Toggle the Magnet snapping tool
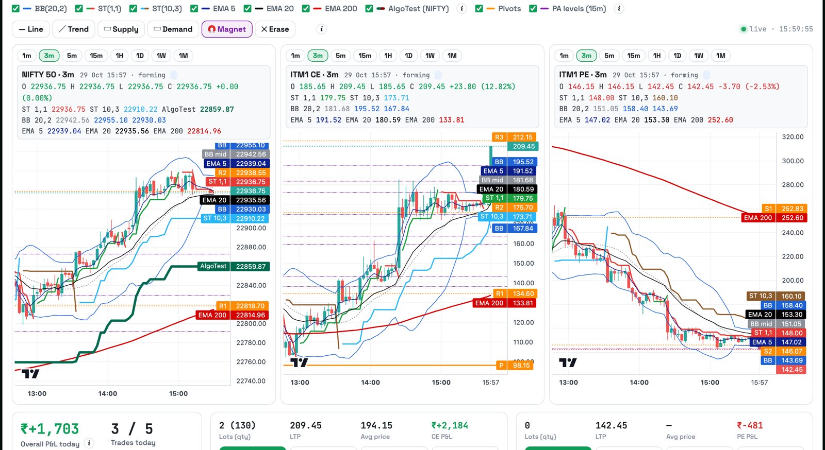The height and width of the screenshot is (450, 825). [x=227, y=29]
